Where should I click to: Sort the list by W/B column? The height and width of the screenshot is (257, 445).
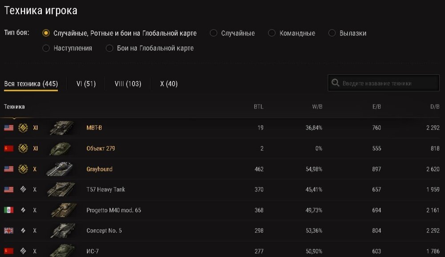coord(317,107)
